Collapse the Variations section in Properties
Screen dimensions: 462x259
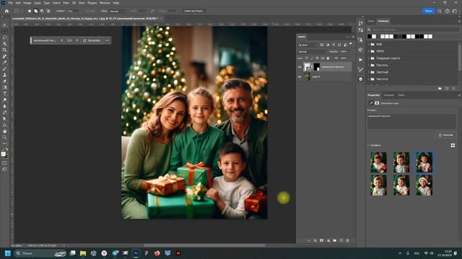pos(368,145)
